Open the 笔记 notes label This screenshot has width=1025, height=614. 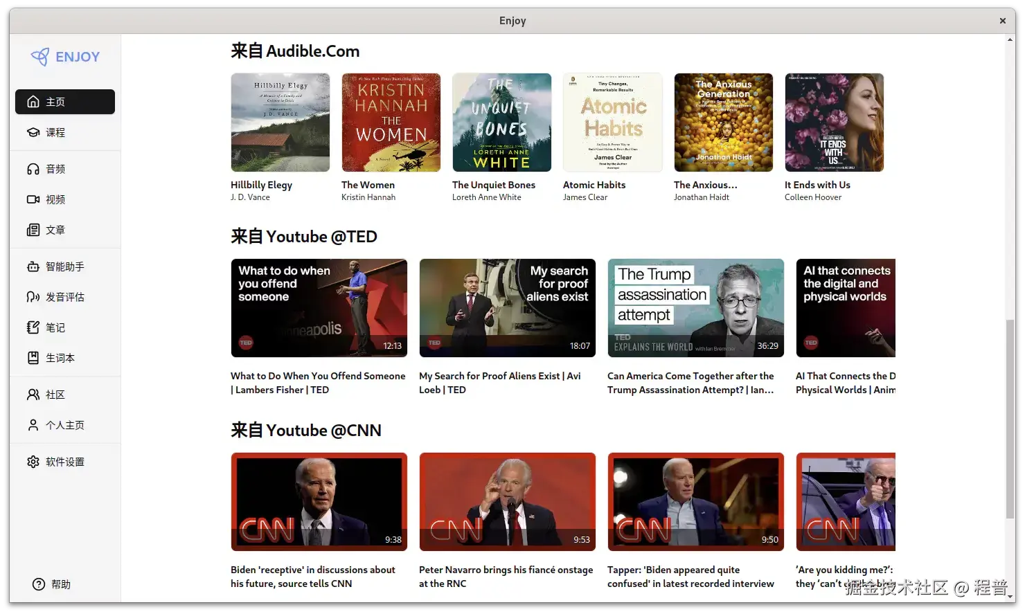point(55,327)
